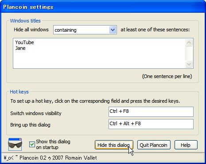Click the scrollbar track in sentences box
206x164 pixels.
coord(189,53)
